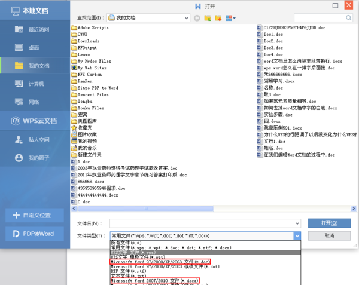Select 我的文档 in the sidebar
The image size is (359, 285).
tap(35, 66)
